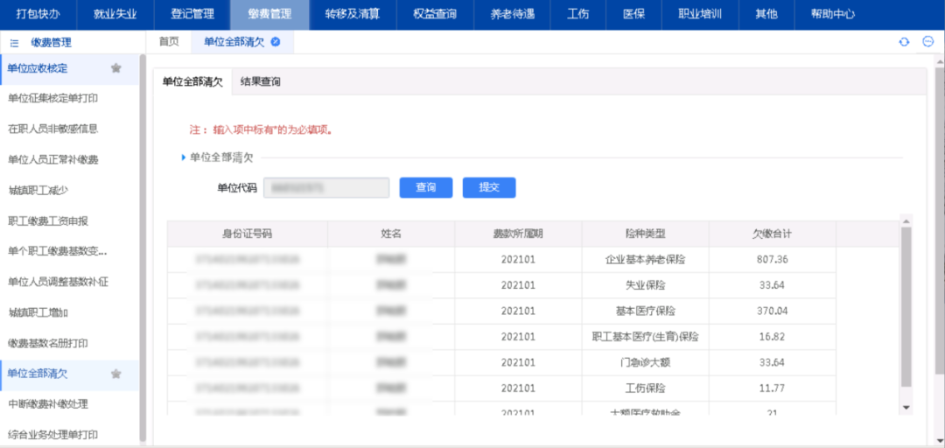
Task: Collapse the 单位全部清欠 section triangle
Action: (x=184, y=157)
